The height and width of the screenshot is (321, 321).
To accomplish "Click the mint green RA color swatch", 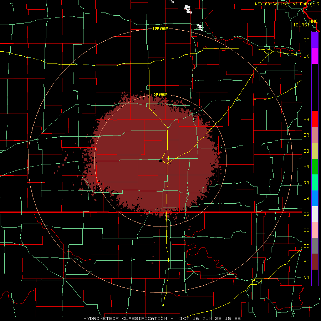I will coord(315,183).
